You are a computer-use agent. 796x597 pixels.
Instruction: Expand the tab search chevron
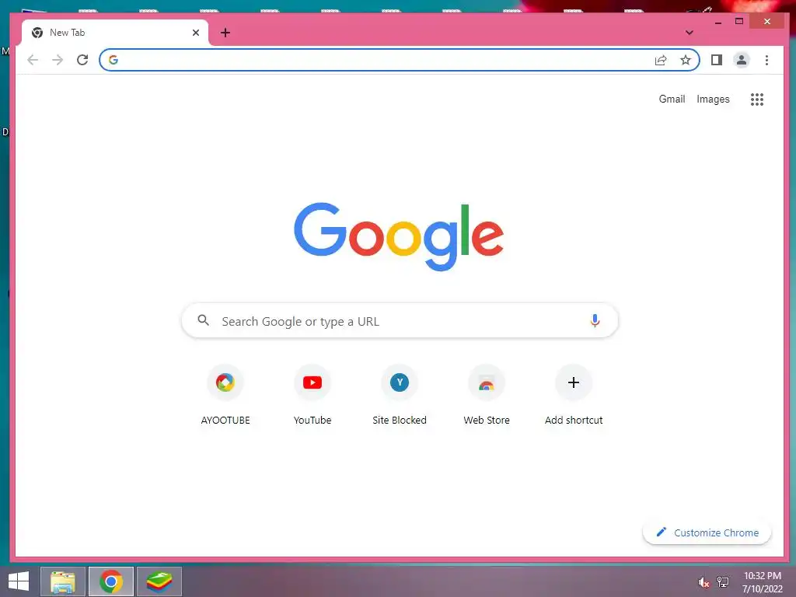coord(689,33)
